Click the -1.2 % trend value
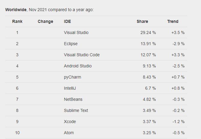 click(178, 122)
